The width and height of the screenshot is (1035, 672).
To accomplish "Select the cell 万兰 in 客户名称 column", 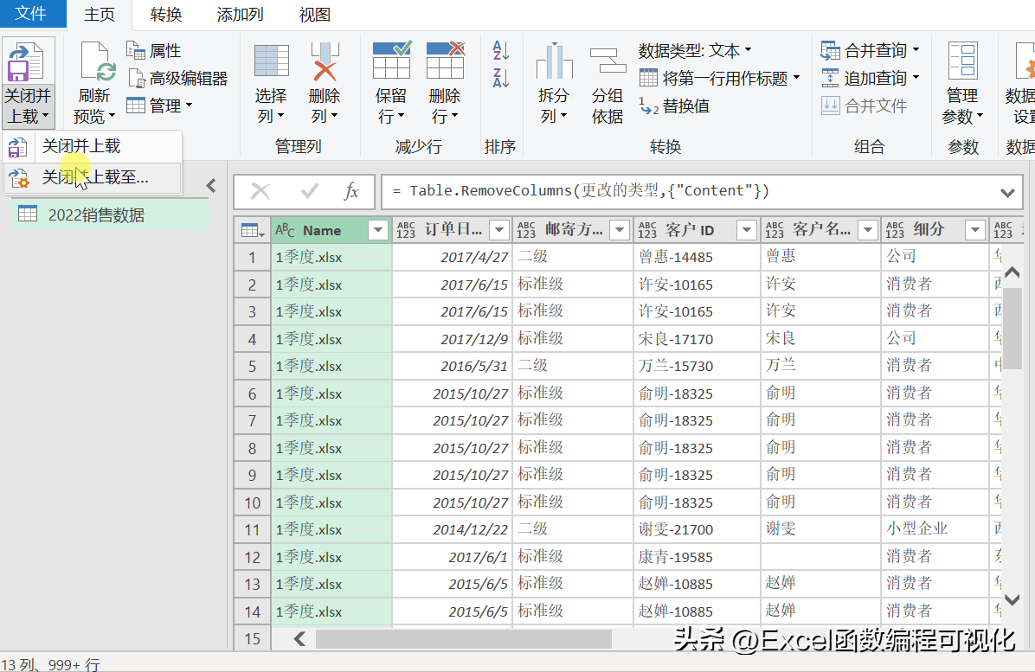I will 820,366.
